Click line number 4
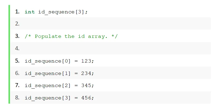 coord(17,48)
